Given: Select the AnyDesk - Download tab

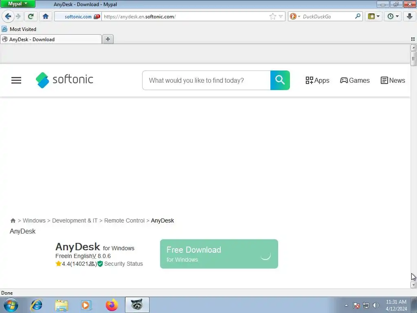Looking at the screenshot, I should 51,40.
